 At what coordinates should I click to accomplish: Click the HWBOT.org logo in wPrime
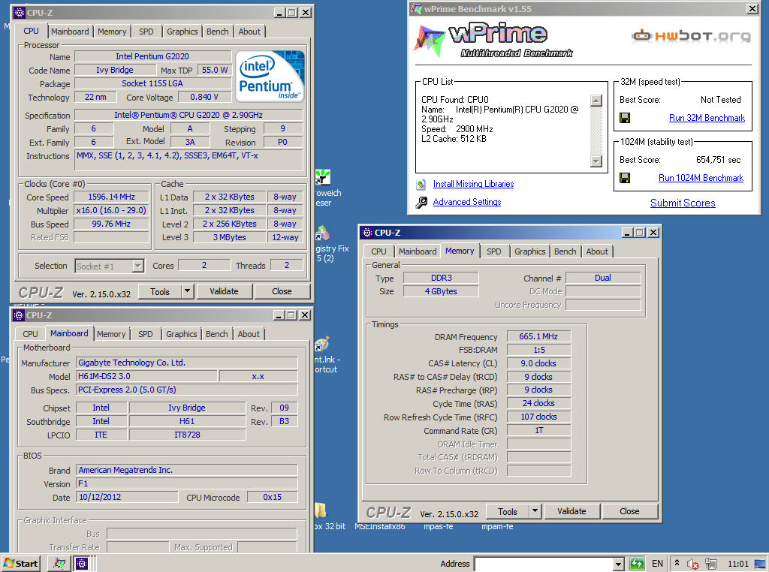[x=691, y=36]
